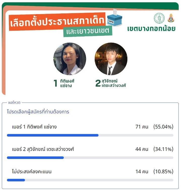Click the green circular Bangkok seal logo
The width and height of the screenshot is (181, 192).
pyautogui.click(x=159, y=18)
